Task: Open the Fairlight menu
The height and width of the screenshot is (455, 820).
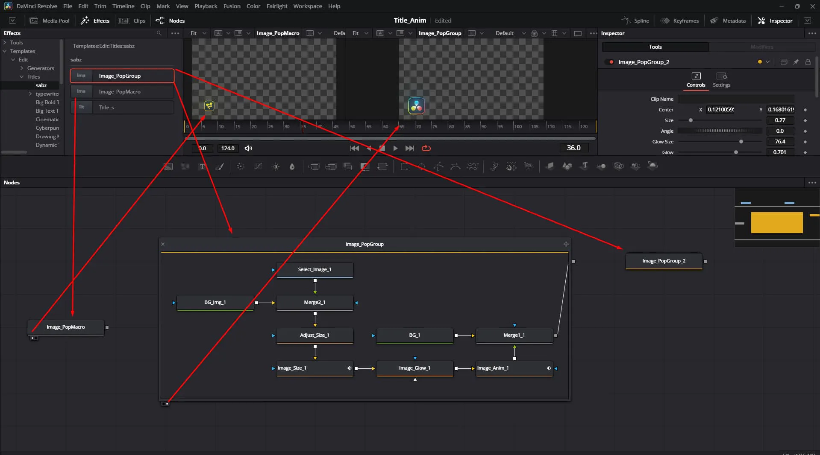Action: pos(276,6)
